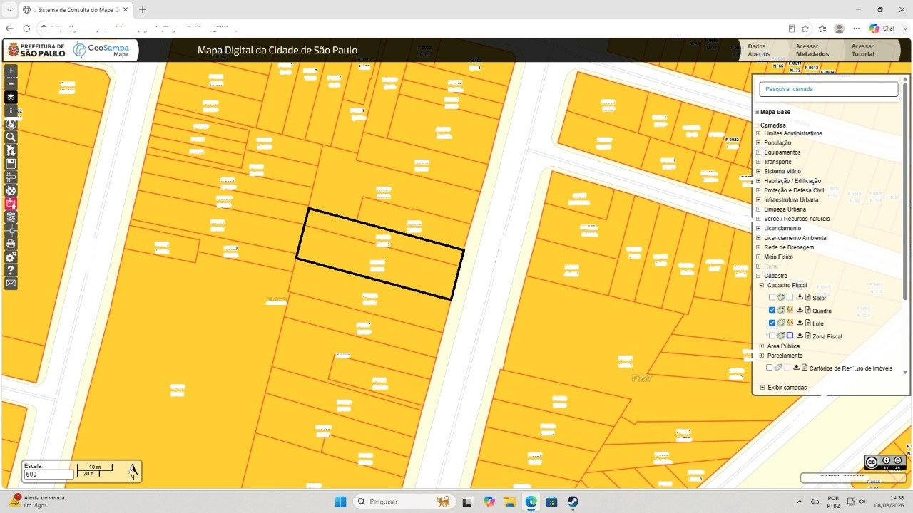Click the Zona Fiscal blue outline swatch
The width and height of the screenshot is (913, 513).
tap(790, 335)
